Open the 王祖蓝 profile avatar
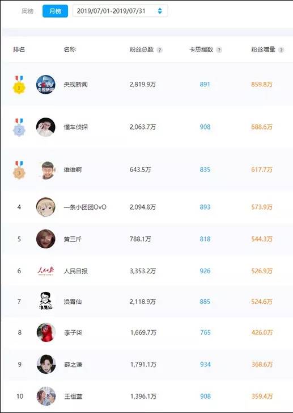 coord(46,396)
